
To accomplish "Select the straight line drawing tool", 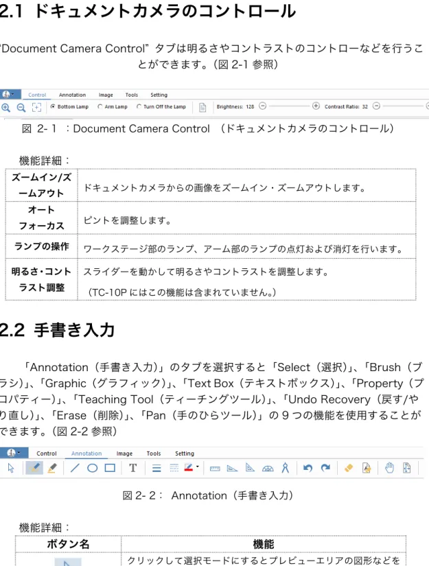I will coord(75,468).
